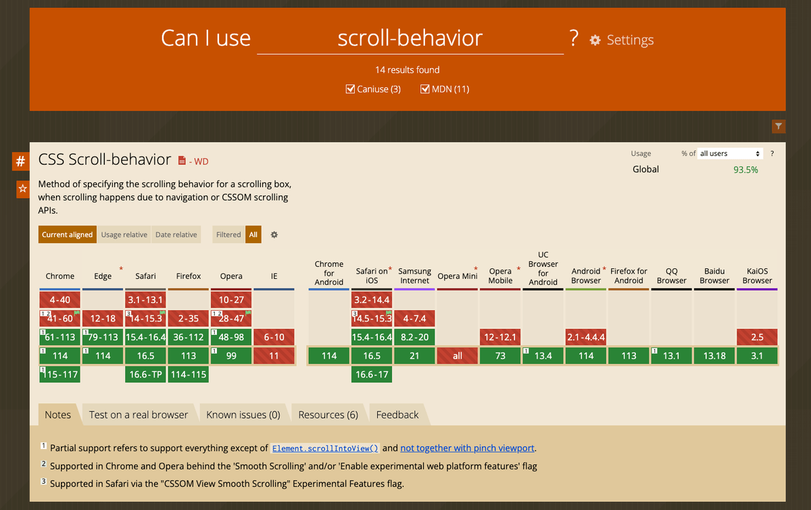Uncheck the Caniuse (3) results checkbox

click(350, 88)
